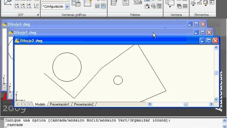Click the horizontal scrollbar left arrow in Dibujo2.dwg
227x128 pixels.
(x=150, y=104)
